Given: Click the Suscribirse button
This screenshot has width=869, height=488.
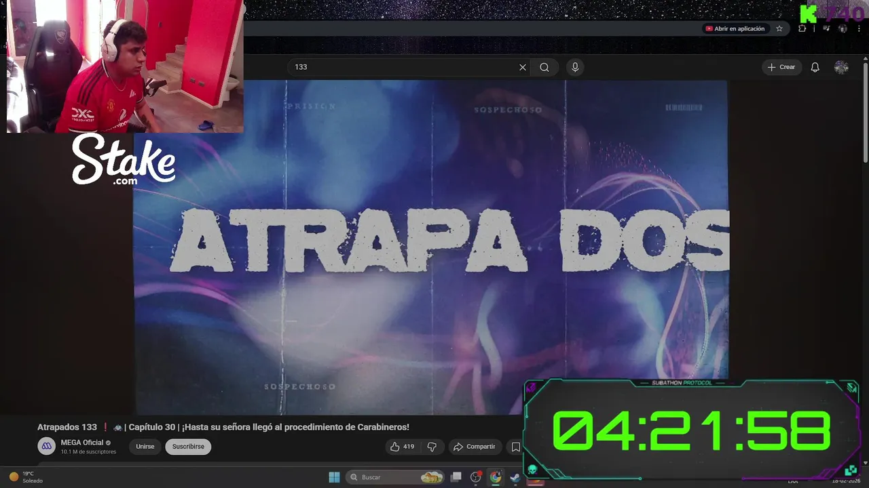Looking at the screenshot, I should click(188, 447).
